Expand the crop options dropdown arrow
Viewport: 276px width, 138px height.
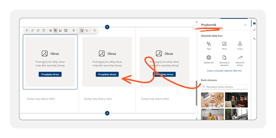69,30
